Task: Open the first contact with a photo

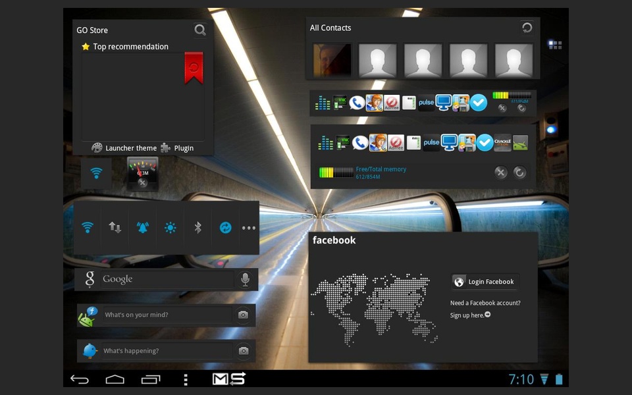Action: 332,60
